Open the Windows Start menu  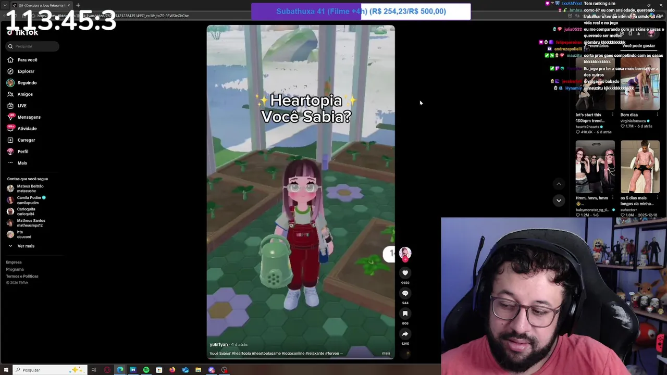coord(6,370)
